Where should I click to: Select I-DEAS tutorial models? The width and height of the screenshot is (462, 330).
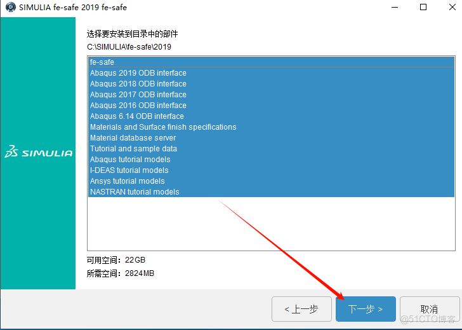tap(271, 170)
